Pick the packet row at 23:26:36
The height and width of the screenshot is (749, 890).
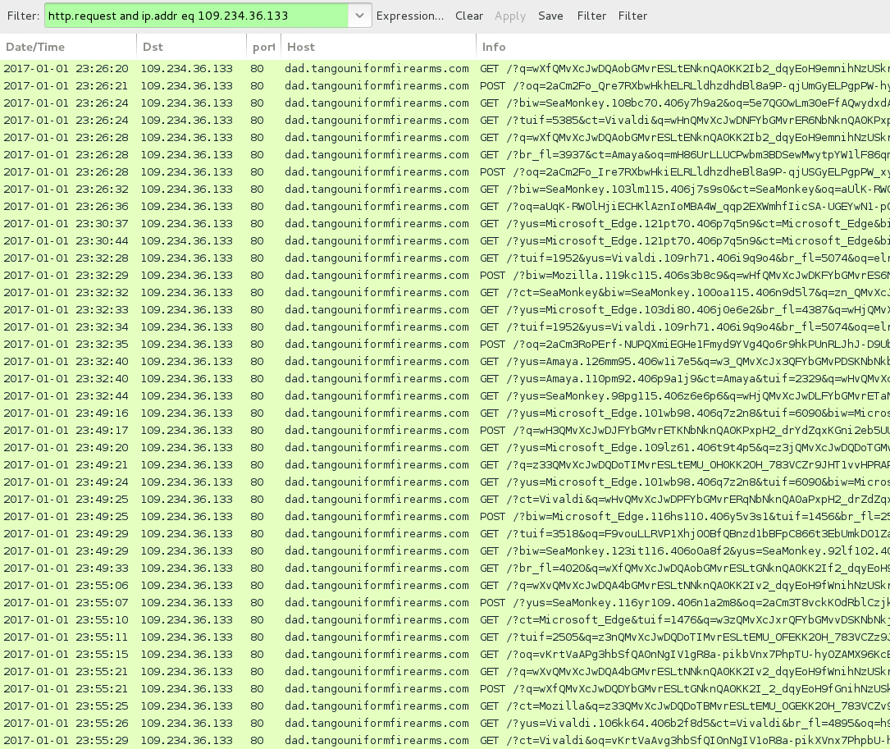click(445, 206)
